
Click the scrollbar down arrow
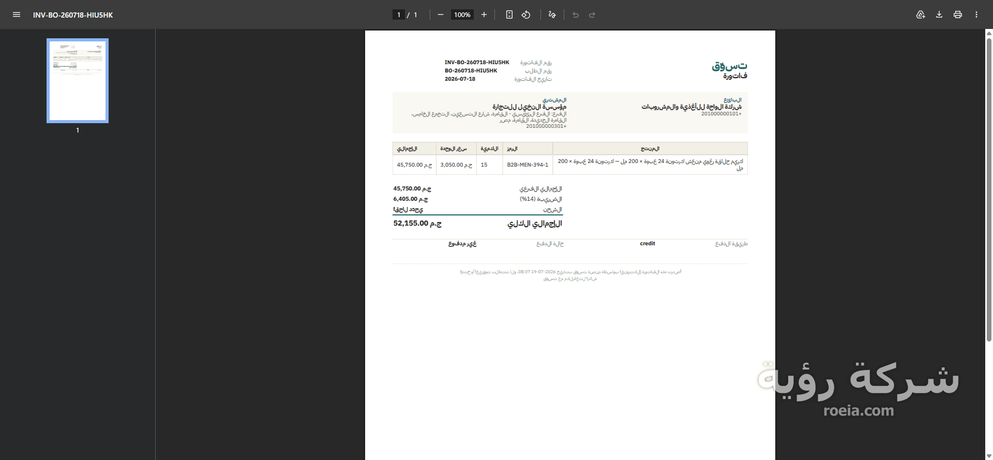[989, 456]
